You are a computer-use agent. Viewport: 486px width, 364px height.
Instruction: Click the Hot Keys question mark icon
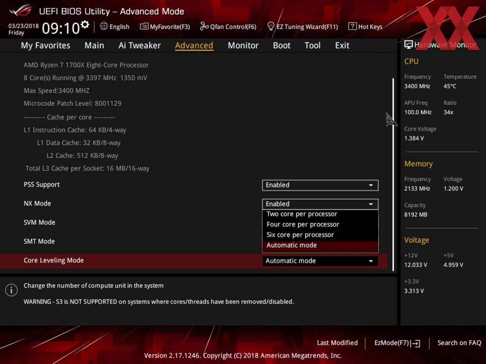[352, 26]
